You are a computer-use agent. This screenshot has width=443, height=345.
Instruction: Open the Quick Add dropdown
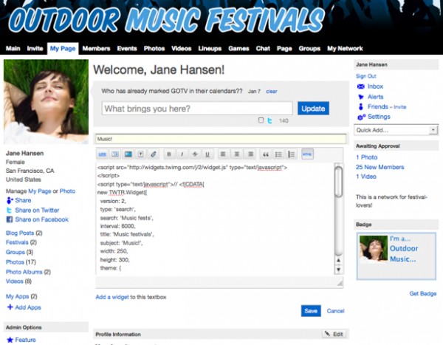[x=396, y=130]
